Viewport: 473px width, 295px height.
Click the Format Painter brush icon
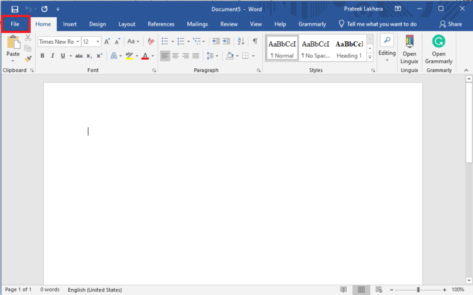coord(28,59)
